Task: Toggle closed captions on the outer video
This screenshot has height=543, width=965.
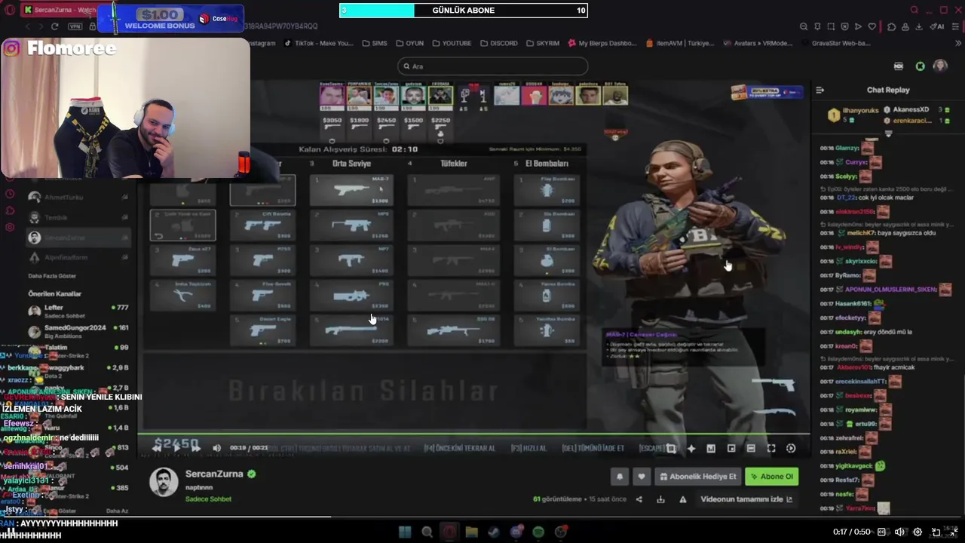Action: point(881,532)
